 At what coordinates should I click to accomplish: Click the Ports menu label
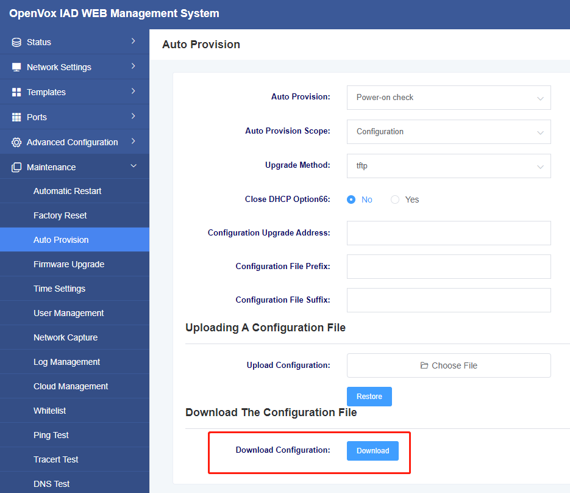(x=37, y=117)
